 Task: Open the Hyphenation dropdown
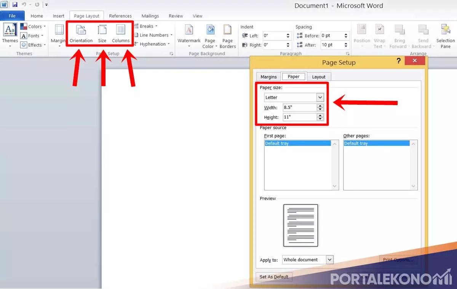pyautogui.click(x=152, y=44)
